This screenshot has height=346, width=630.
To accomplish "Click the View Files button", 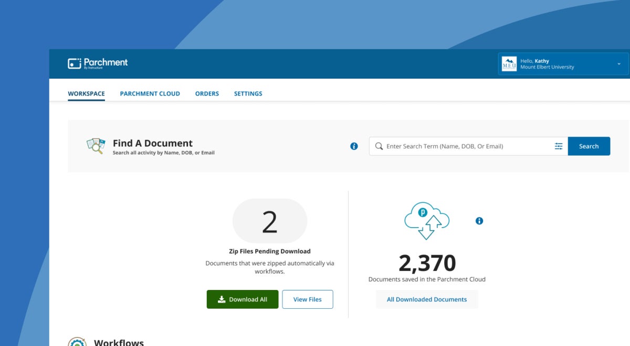I will click(x=308, y=299).
